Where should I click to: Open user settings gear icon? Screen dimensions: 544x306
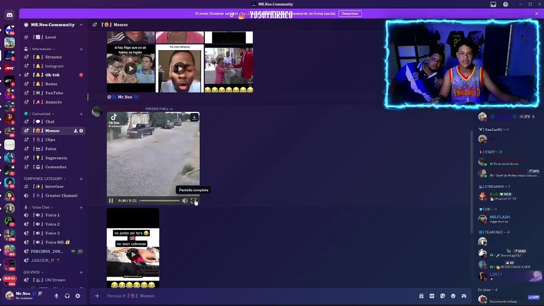coord(78,296)
